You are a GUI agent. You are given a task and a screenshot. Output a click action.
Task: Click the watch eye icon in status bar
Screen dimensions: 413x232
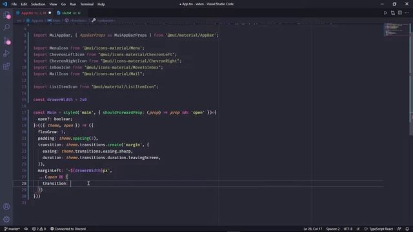point(26,229)
